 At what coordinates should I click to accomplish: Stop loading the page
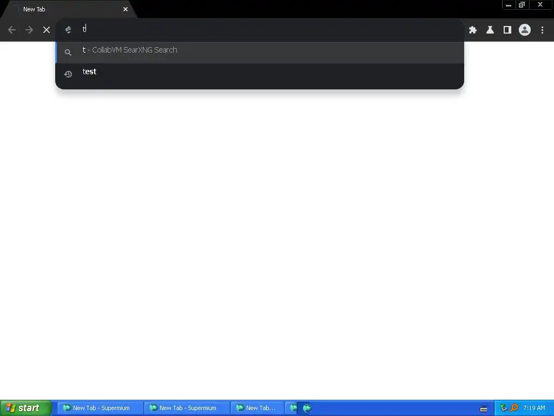[x=47, y=30]
